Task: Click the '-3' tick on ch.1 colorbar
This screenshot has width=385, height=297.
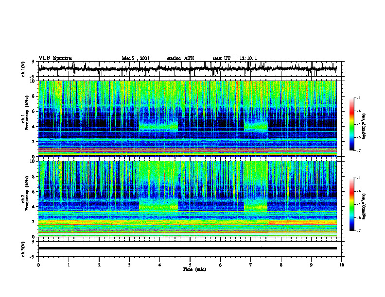Action: coord(358,98)
